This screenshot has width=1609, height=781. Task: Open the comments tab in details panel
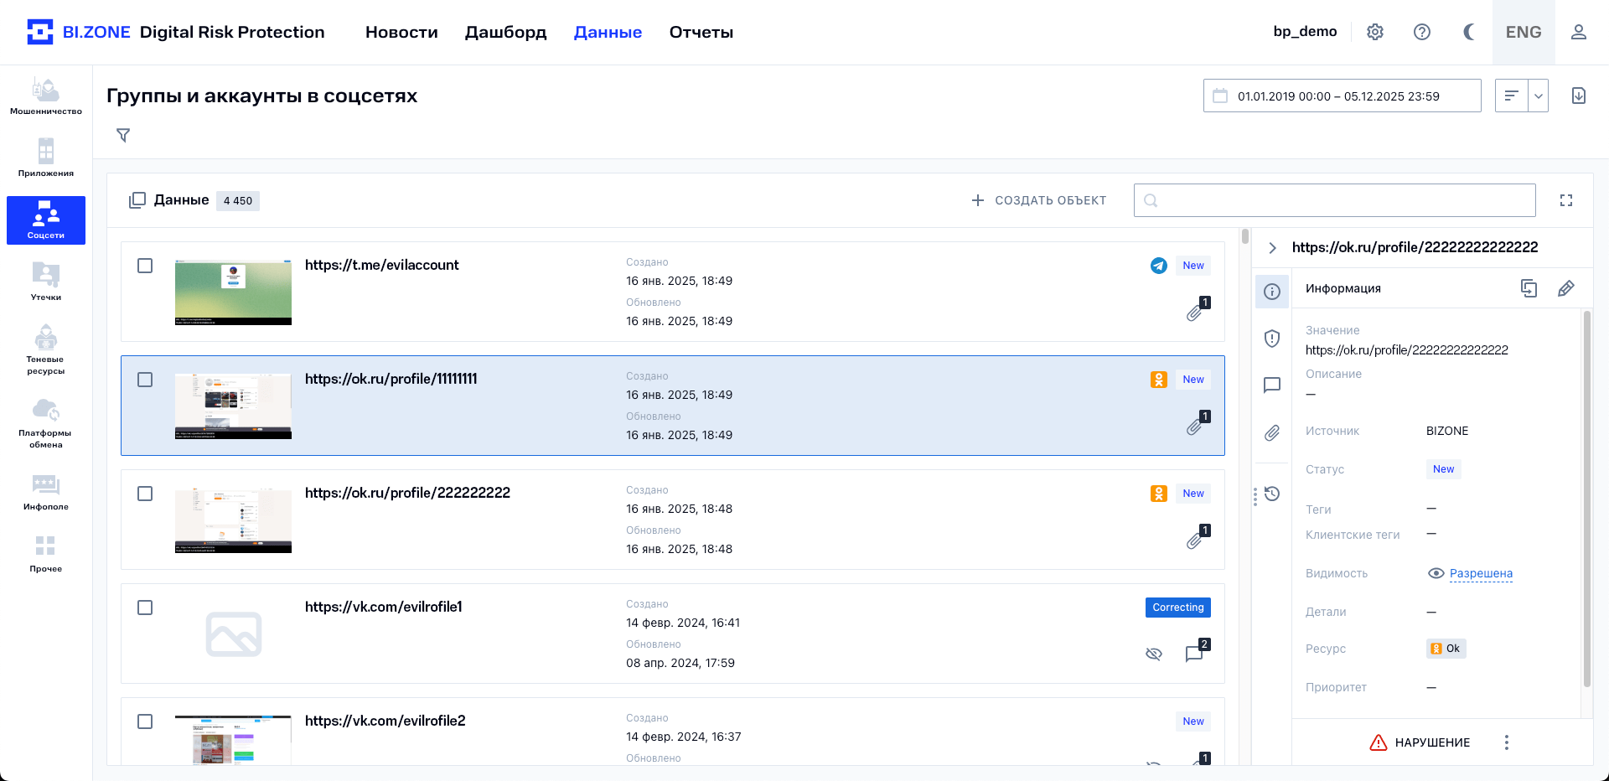tap(1272, 385)
